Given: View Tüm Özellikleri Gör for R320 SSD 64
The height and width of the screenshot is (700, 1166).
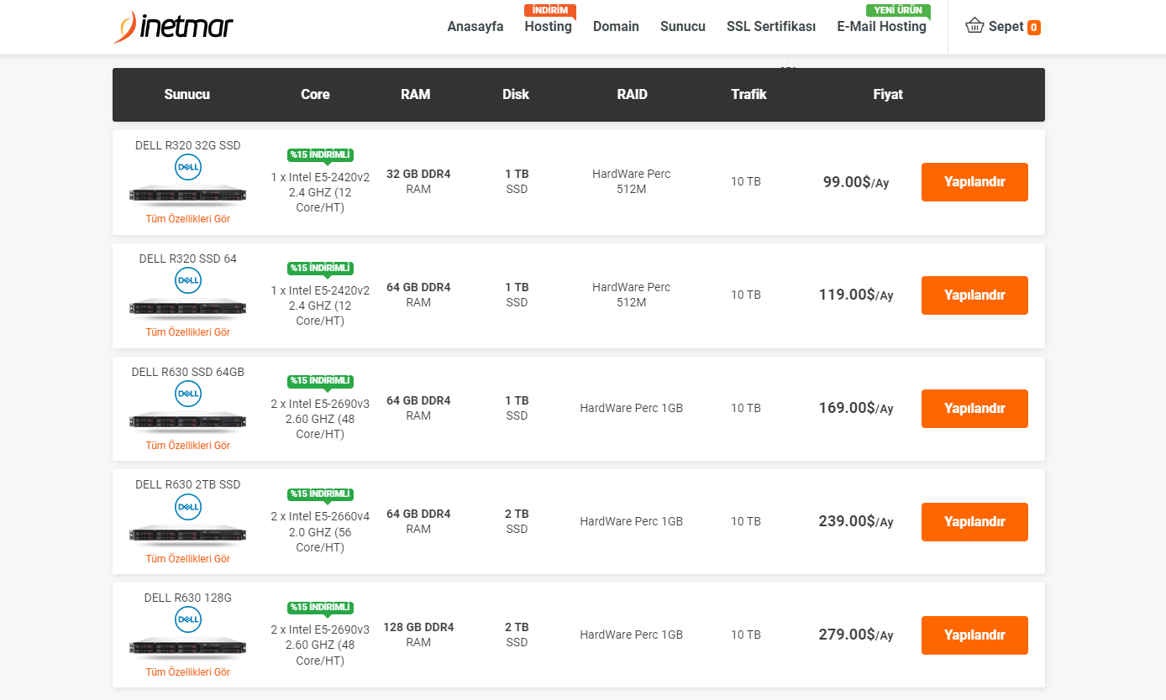Looking at the screenshot, I should (188, 332).
